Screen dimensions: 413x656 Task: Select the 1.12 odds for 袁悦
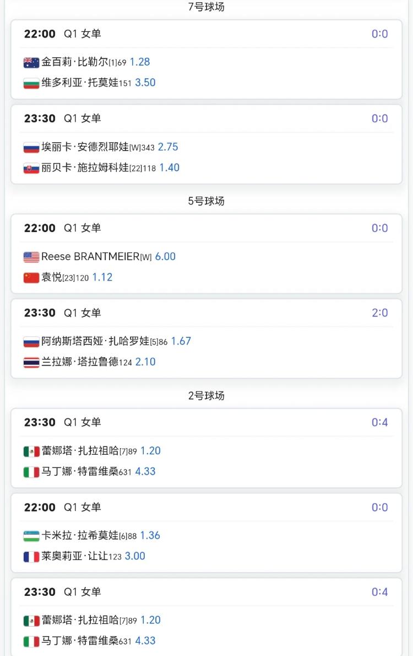[102, 277]
